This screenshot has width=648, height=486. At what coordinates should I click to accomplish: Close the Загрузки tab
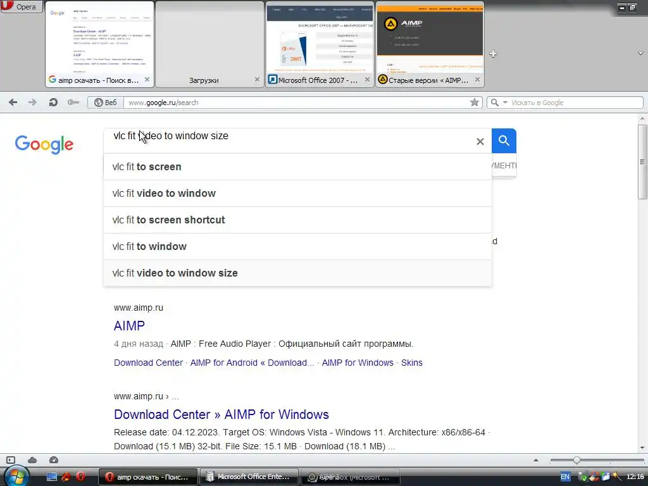coord(257,80)
